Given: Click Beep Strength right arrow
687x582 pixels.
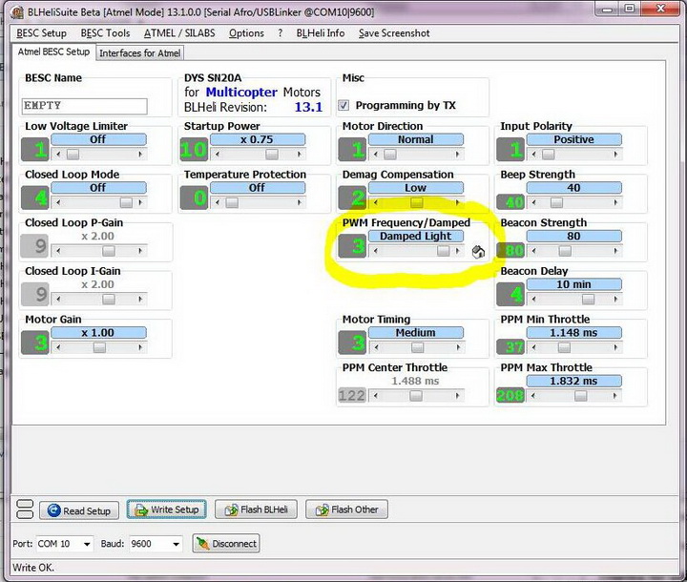Looking at the screenshot, I should (x=616, y=202).
